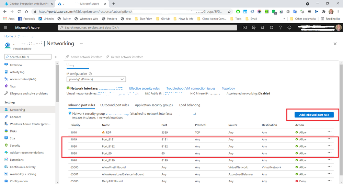Open the Azure portal hamburger menu
Image resolution: width=343 pixels, height=184 pixels.
tap(5, 27)
